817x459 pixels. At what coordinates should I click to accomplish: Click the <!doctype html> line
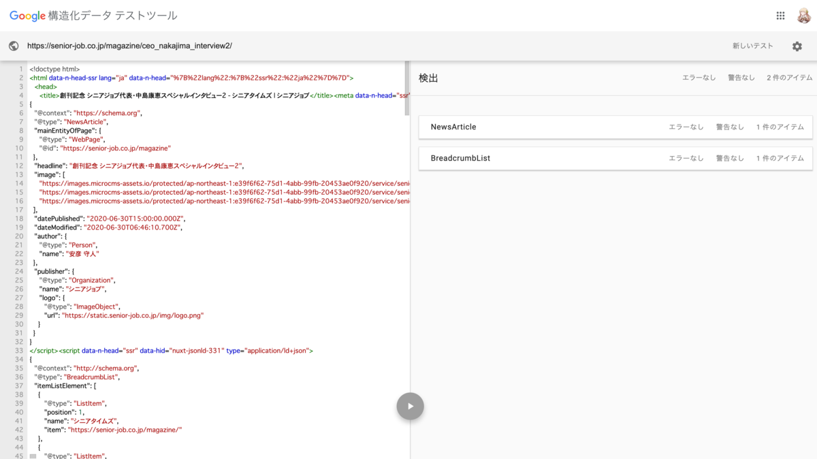[54, 69]
